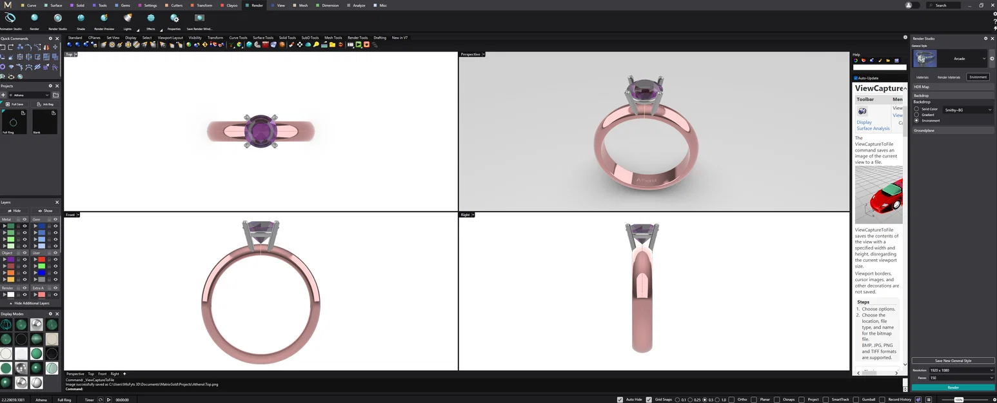This screenshot has height=403, width=997.
Task: Click the Render icon in the ribbon
Action: point(34,18)
